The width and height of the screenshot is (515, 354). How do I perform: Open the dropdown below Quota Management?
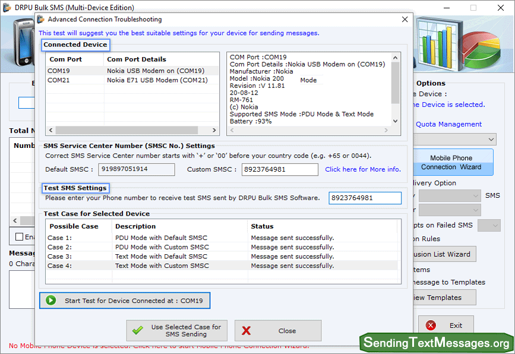(455, 139)
